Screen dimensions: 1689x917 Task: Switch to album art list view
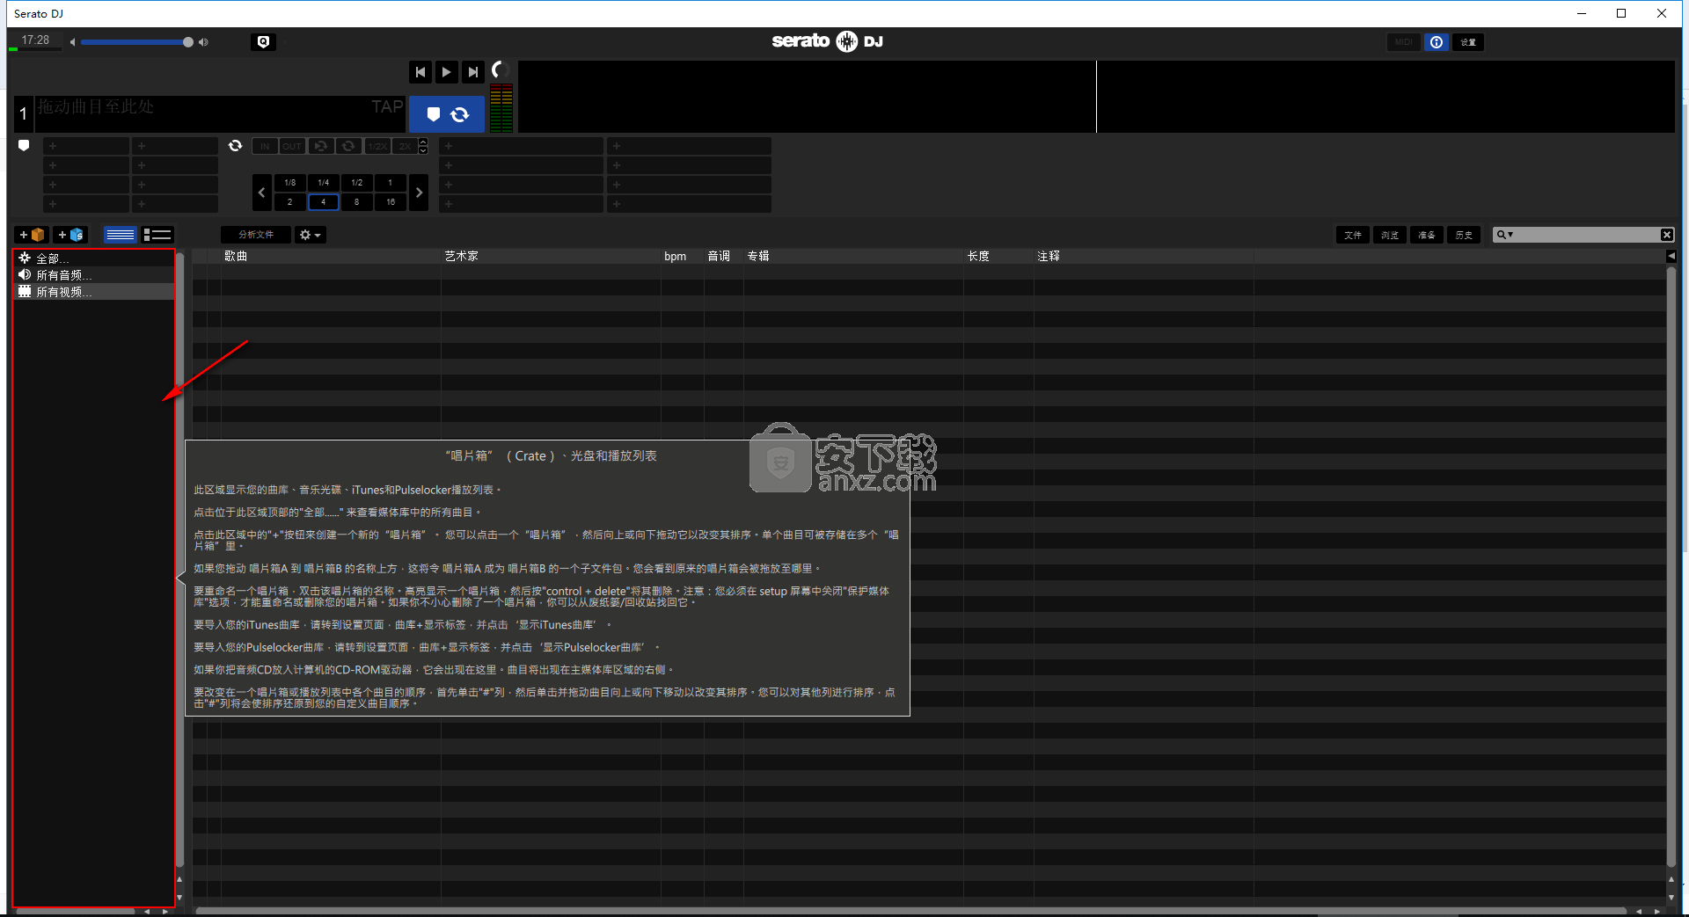coord(157,235)
